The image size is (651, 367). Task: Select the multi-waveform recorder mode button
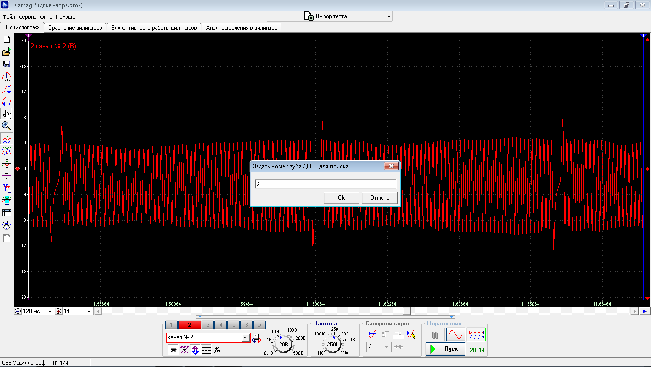coord(476,335)
